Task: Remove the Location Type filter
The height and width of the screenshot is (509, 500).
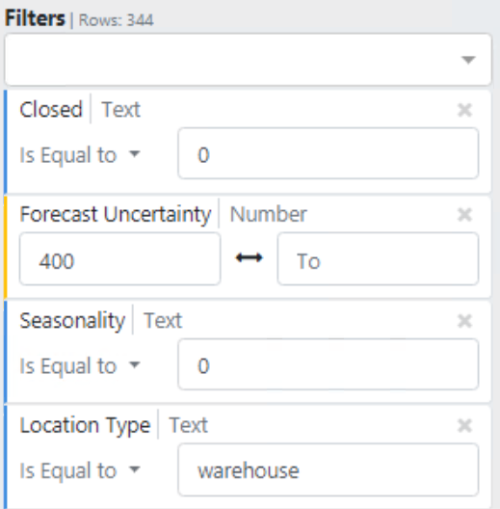Action: 464,425
